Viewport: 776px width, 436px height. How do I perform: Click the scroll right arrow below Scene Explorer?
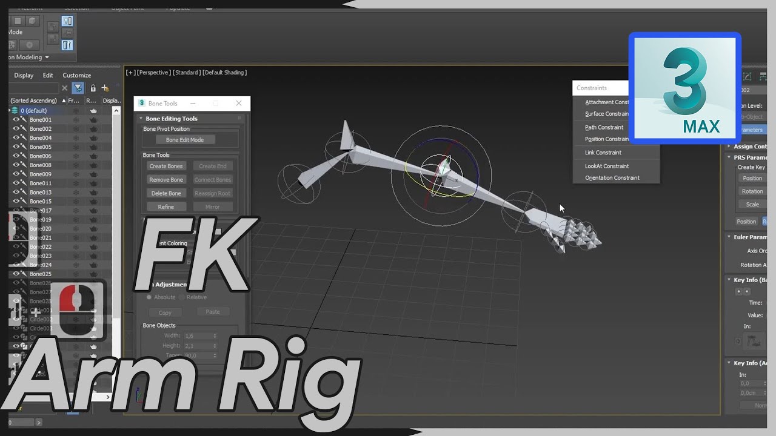(x=109, y=397)
